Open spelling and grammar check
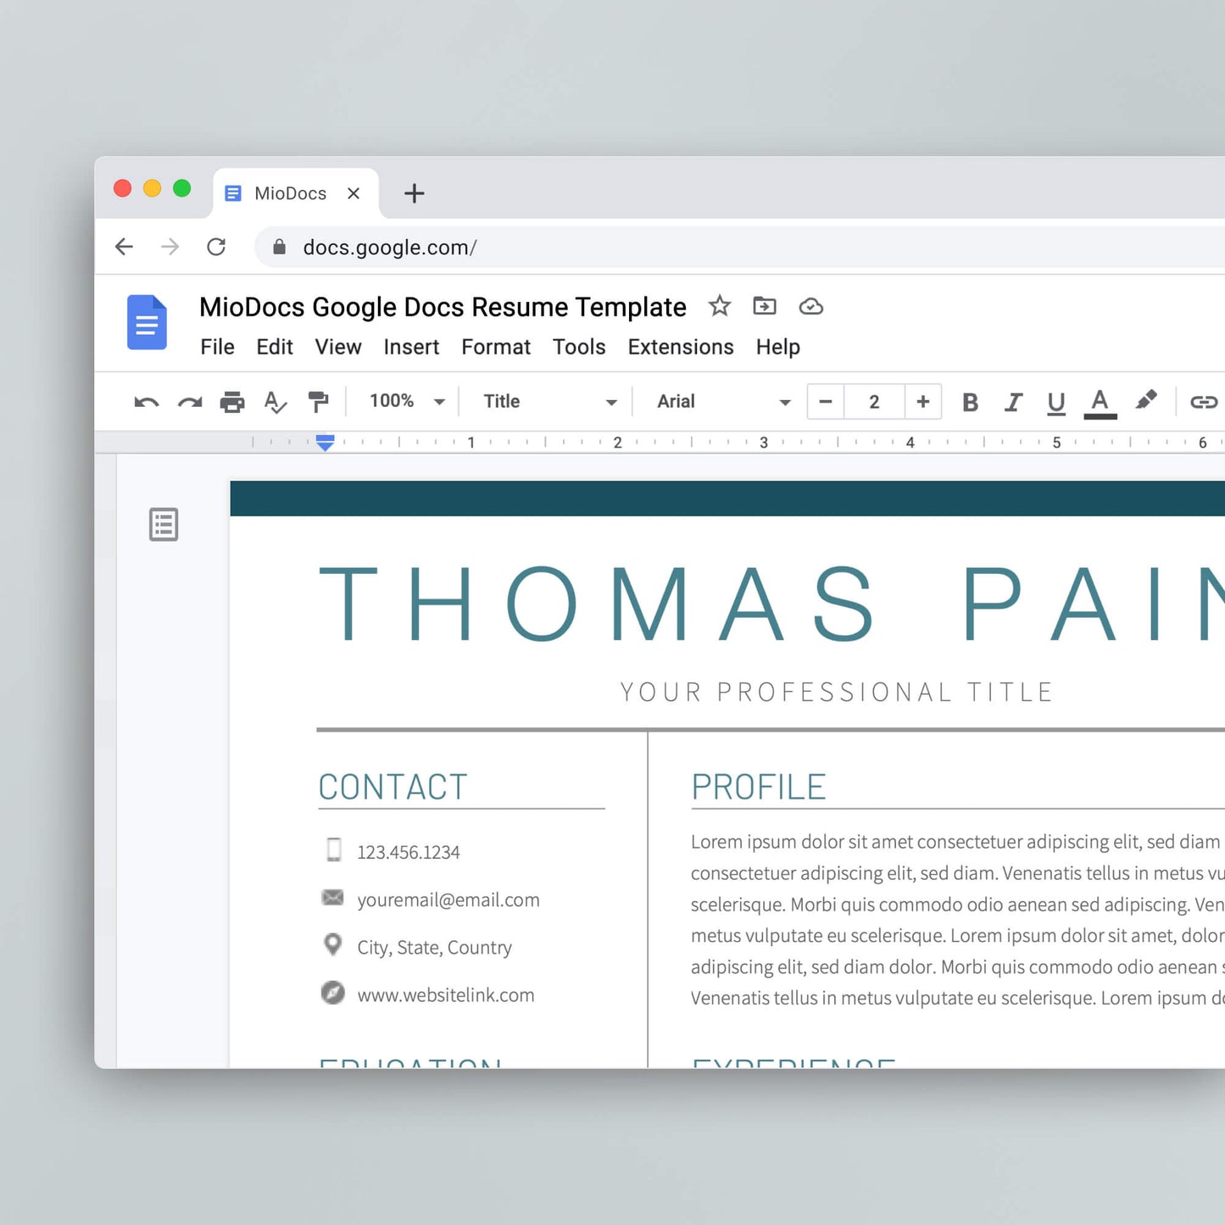The height and width of the screenshot is (1225, 1225). point(276,402)
